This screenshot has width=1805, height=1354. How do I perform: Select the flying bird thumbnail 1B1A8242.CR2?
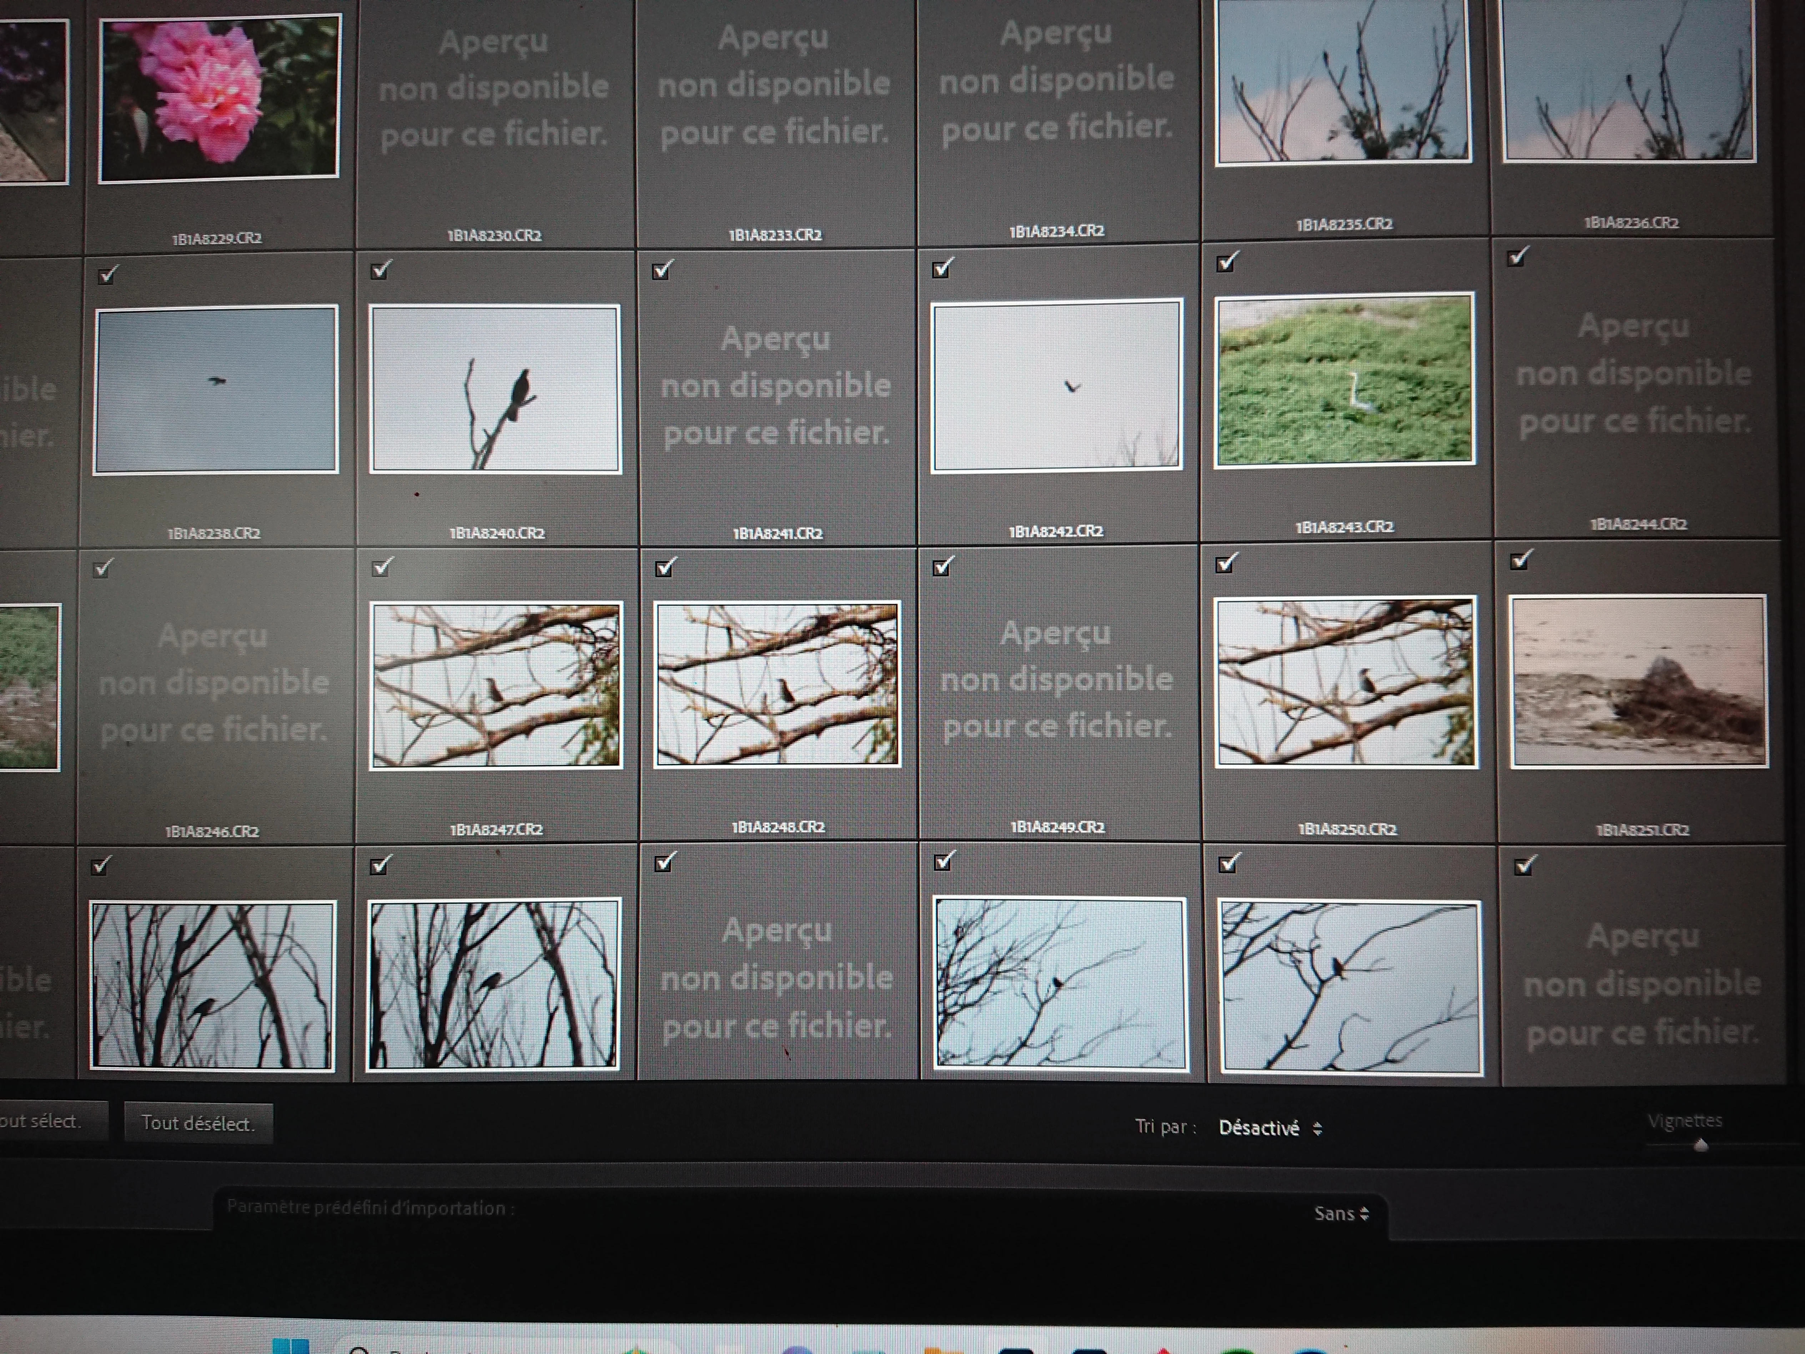coord(1057,385)
